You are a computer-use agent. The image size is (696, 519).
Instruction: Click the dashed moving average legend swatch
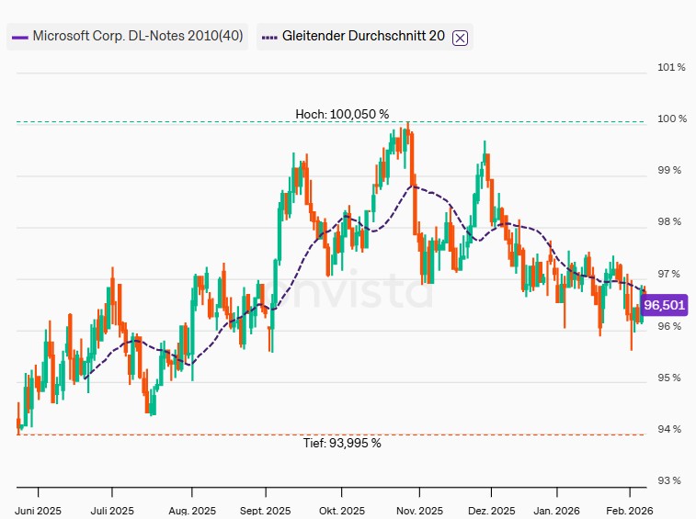coord(269,38)
